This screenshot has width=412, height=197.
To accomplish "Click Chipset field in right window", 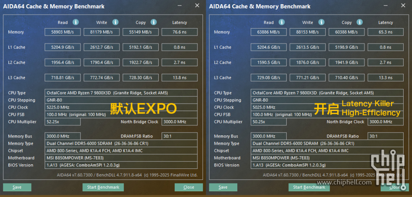I will (327, 151).
